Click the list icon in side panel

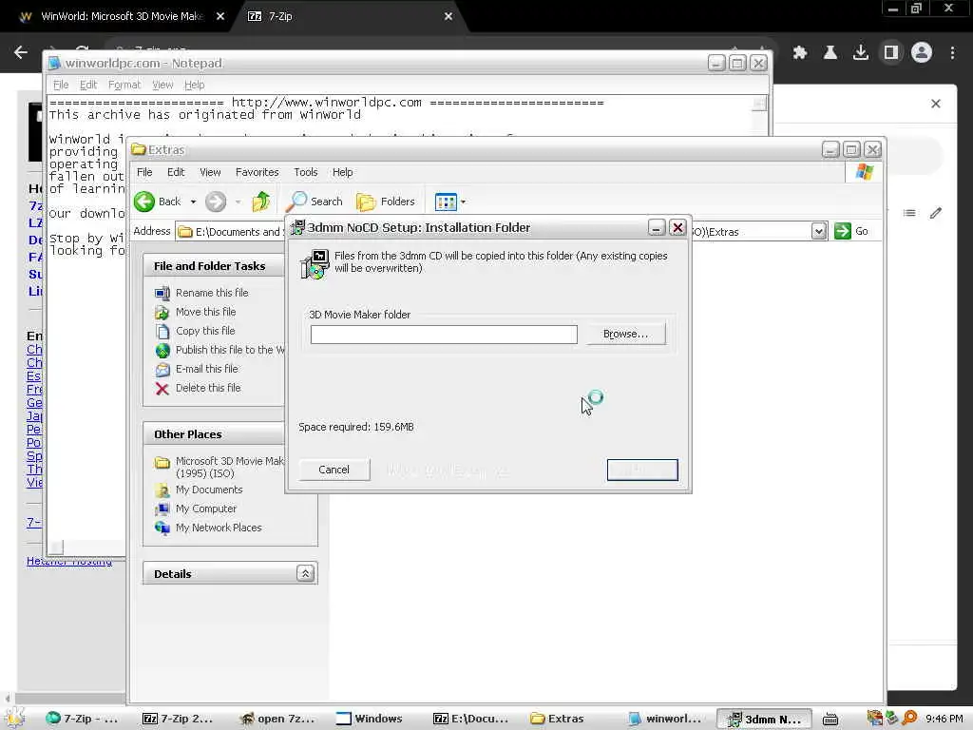pyautogui.click(x=909, y=213)
